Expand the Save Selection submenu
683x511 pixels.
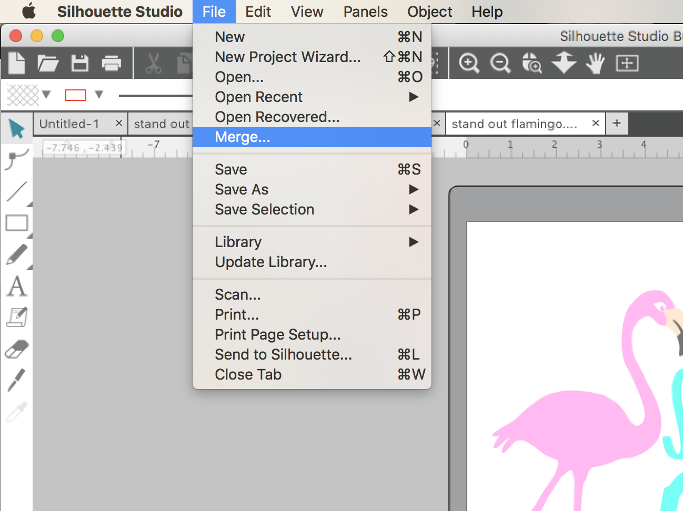tap(414, 209)
